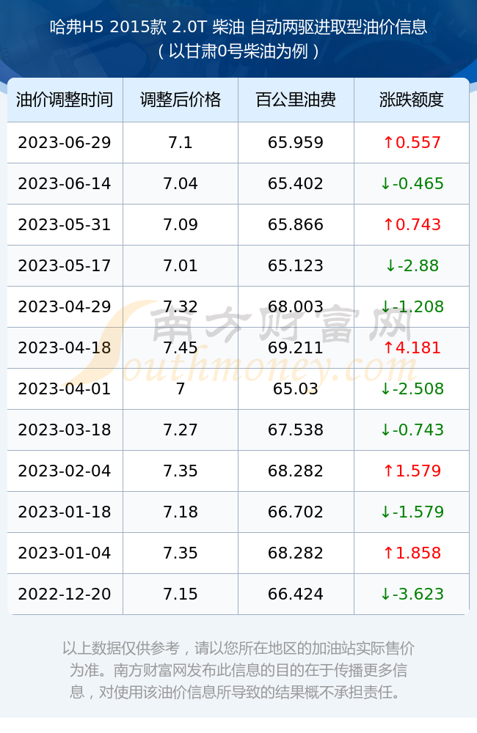Click the red up arrow value 0.557
This screenshot has height=733, width=477.
tap(412, 143)
